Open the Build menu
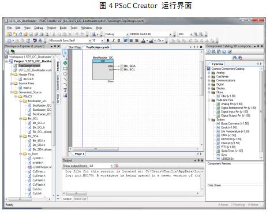The height and width of the screenshot is (214, 270). [x=63, y=28]
